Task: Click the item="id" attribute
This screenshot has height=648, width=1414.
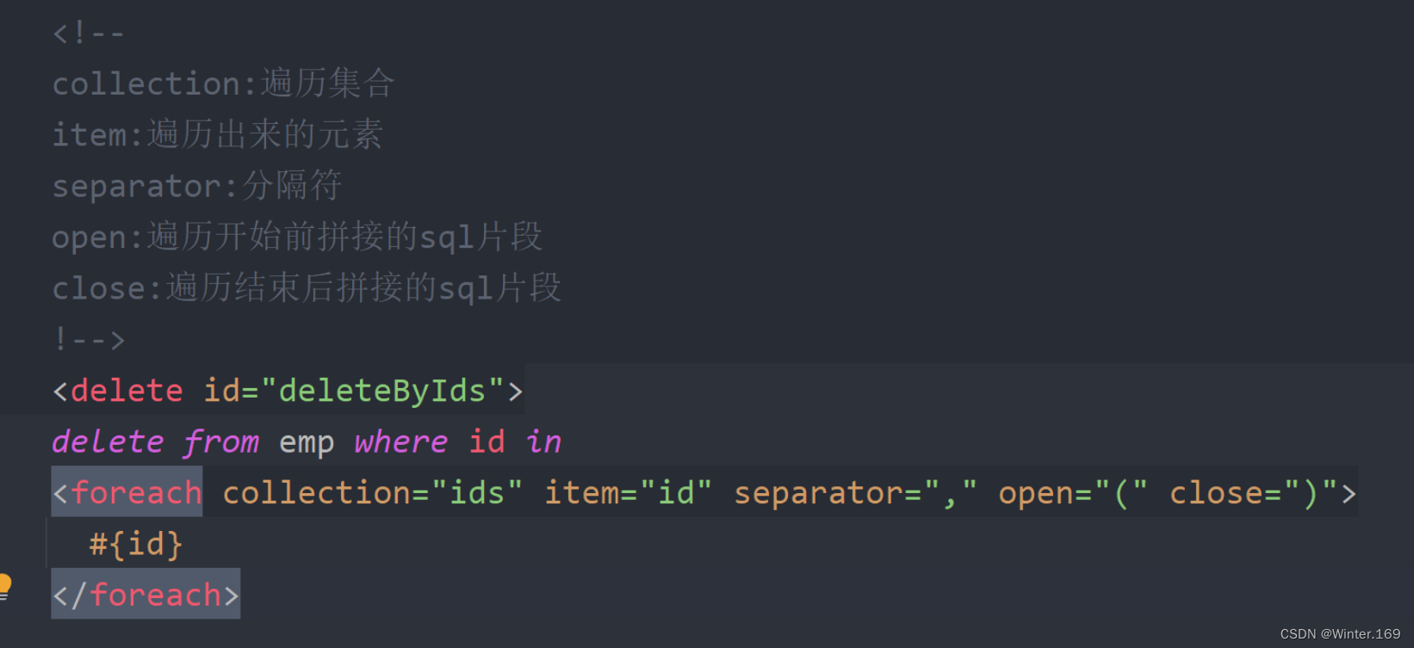Action: coord(628,493)
